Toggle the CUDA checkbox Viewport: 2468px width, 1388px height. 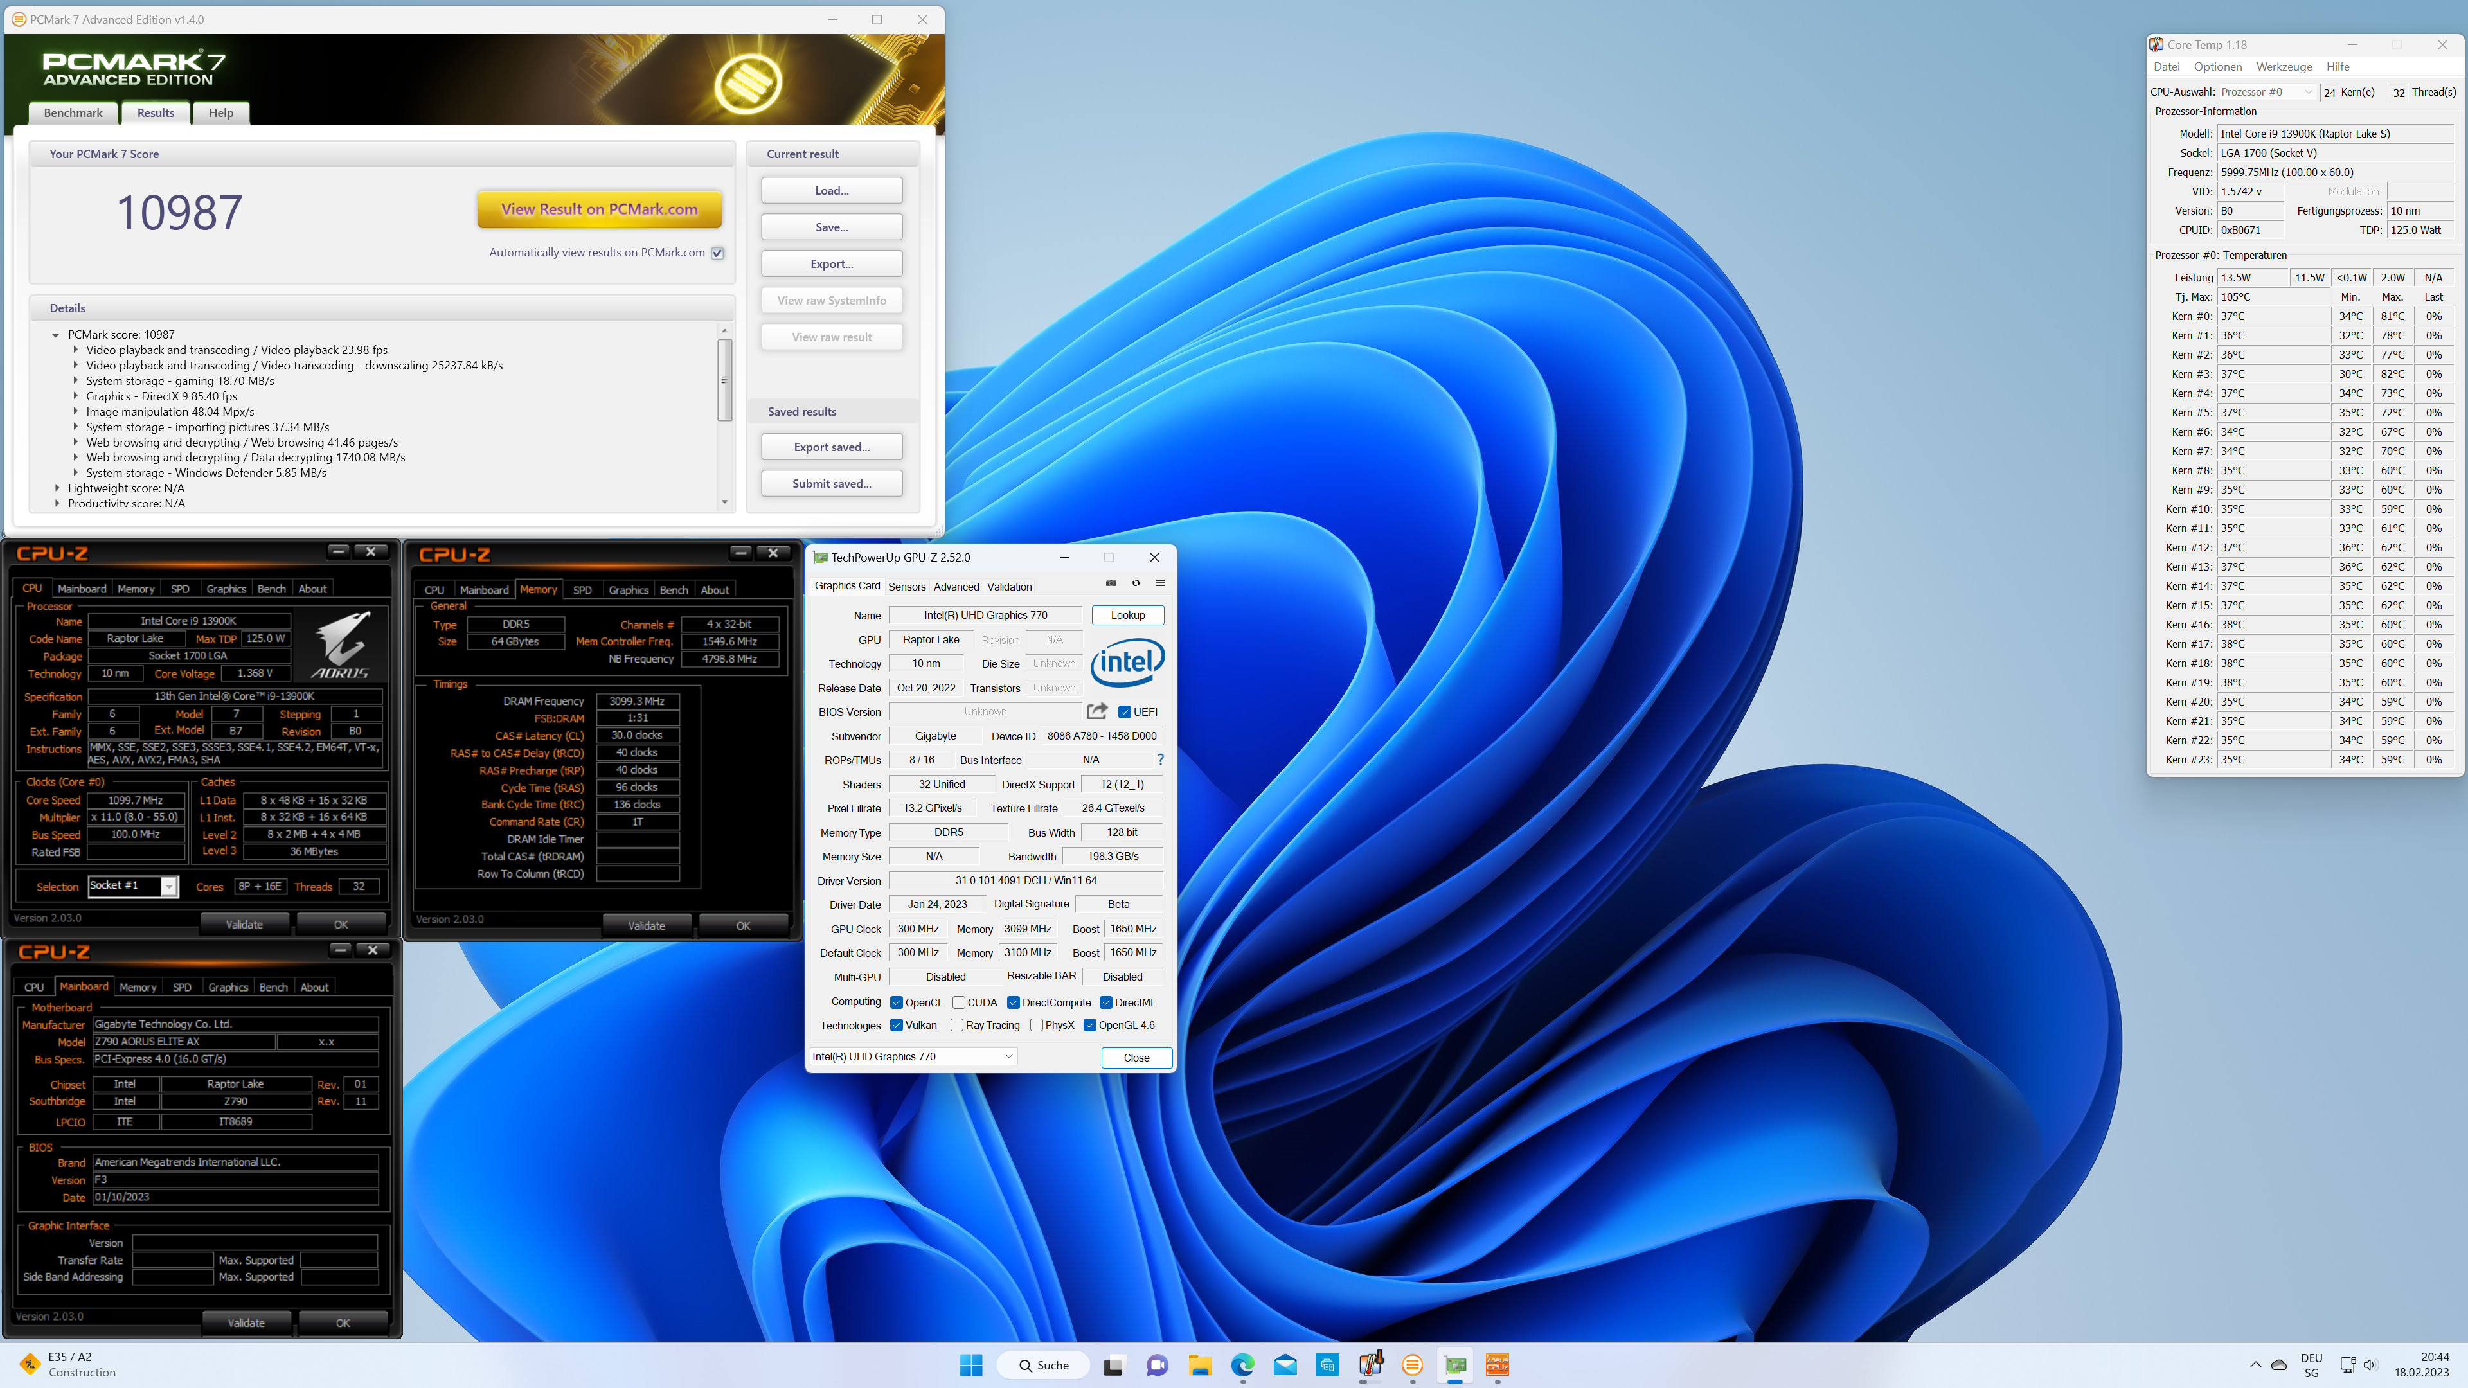958,1003
